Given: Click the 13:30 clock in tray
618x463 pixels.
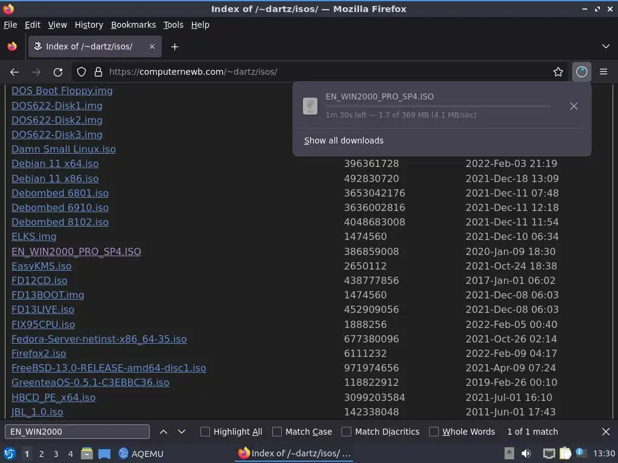Looking at the screenshot, I should point(604,454).
